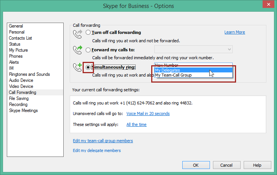Click the green-arrow phone icon beside Forward my calls
277x175 pixels.
pyautogui.click(x=78, y=50)
